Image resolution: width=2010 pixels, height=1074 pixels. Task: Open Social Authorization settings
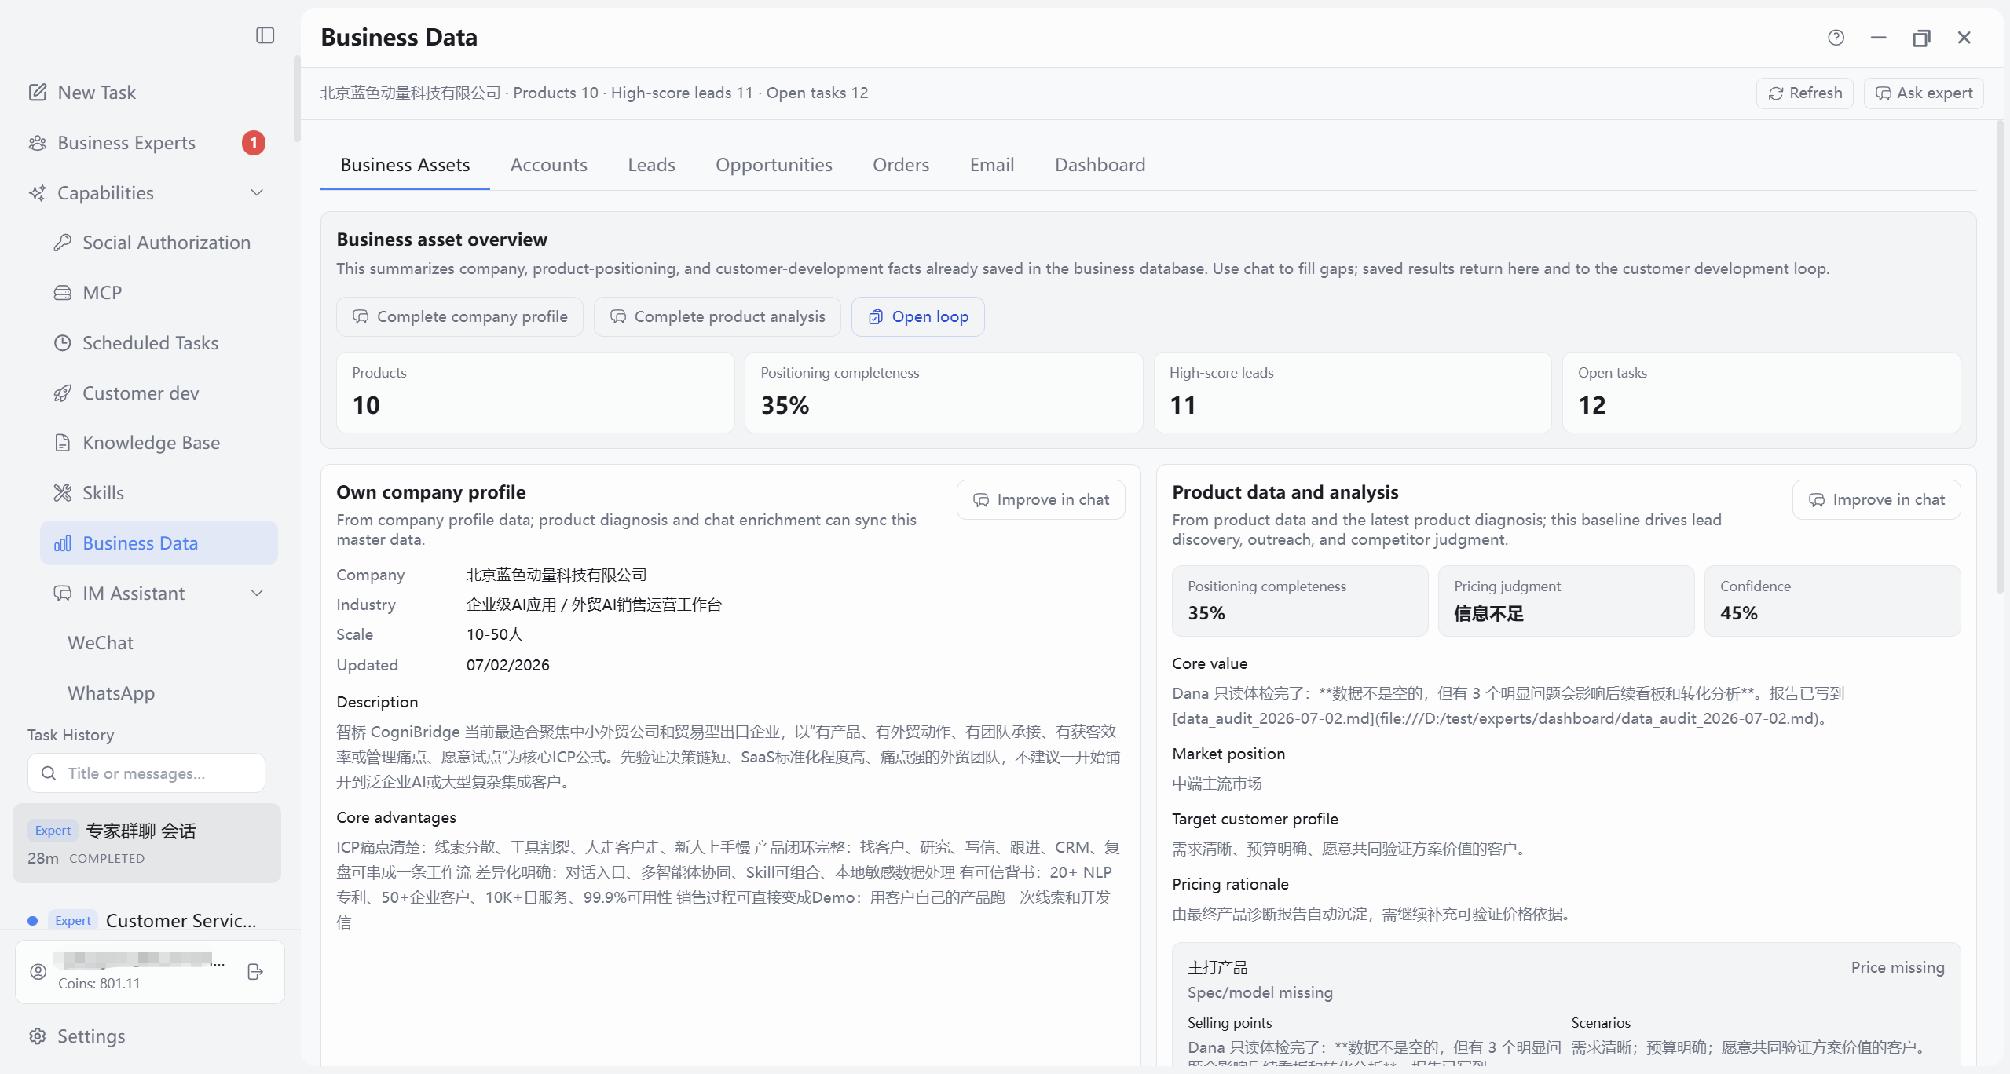point(167,243)
